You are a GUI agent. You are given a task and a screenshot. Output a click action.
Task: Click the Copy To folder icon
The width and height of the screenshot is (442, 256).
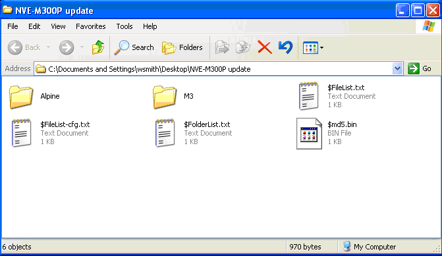(x=242, y=47)
